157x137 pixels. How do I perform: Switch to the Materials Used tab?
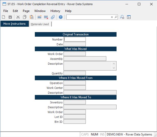click(x=40, y=24)
